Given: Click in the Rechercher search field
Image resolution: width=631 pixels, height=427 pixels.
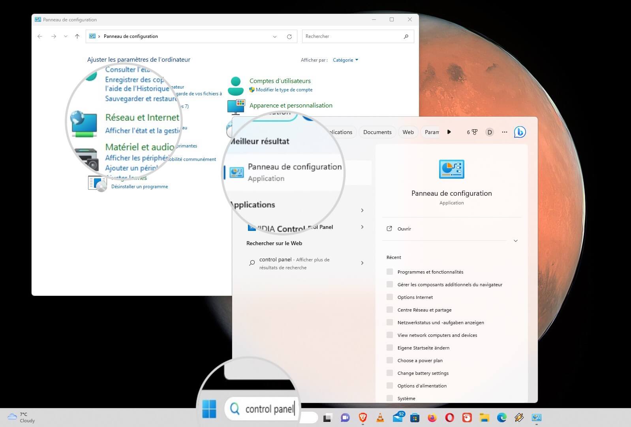Looking at the screenshot, I should click(x=358, y=36).
